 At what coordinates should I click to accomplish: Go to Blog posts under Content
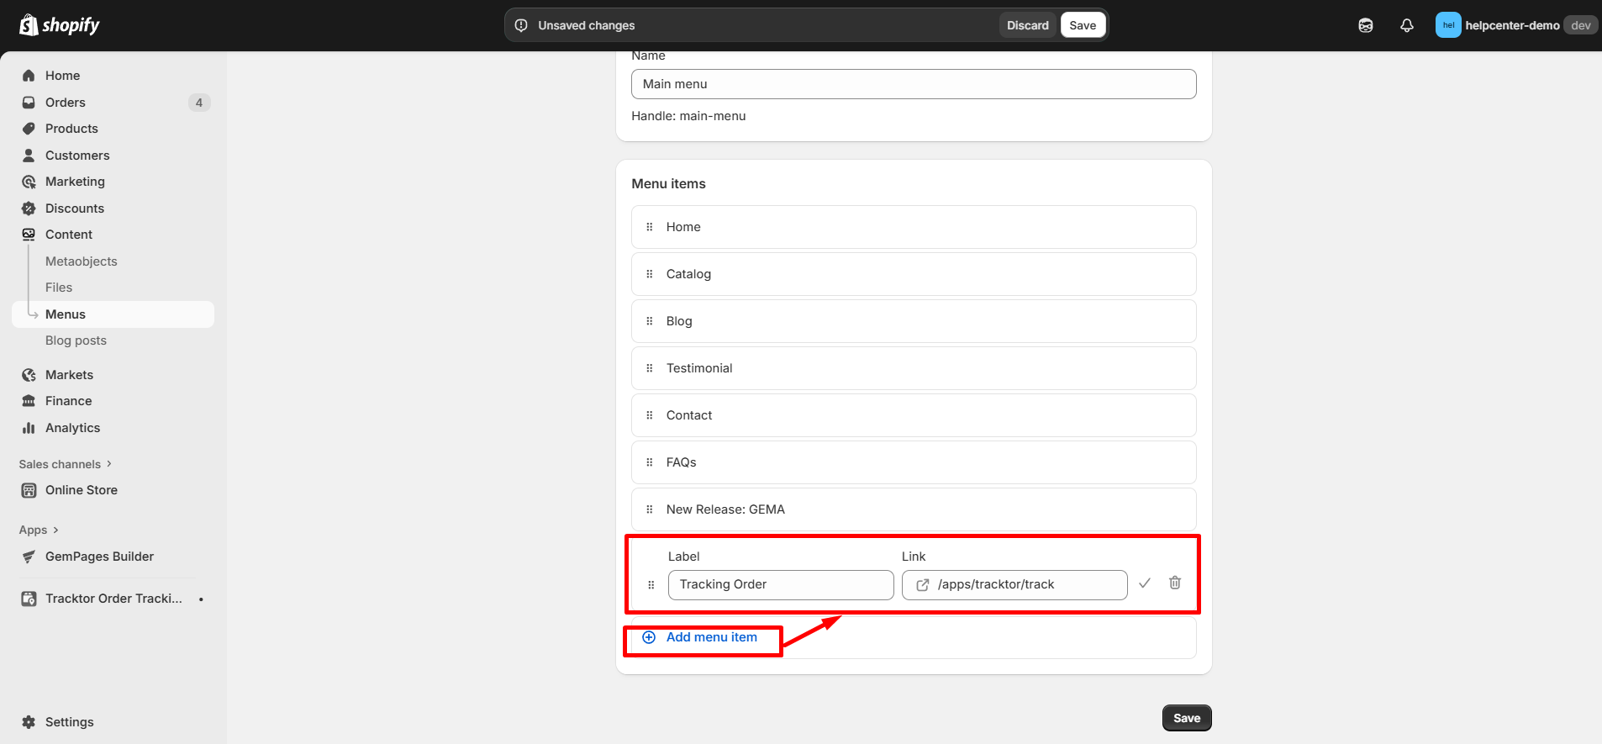click(76, 340)
